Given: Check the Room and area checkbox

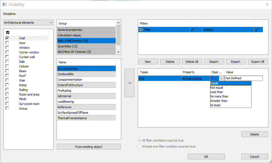Looking at the screenshot, I should [x=7, y=94].
